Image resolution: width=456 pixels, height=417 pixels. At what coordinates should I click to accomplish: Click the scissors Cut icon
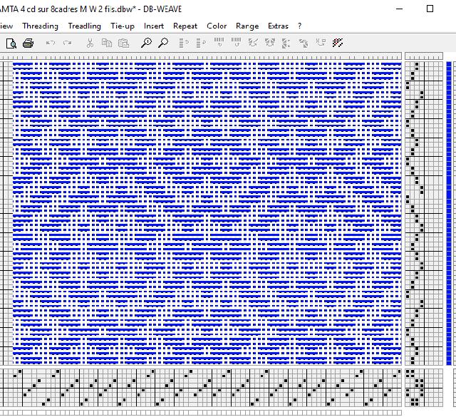click(x=90, y=43)
